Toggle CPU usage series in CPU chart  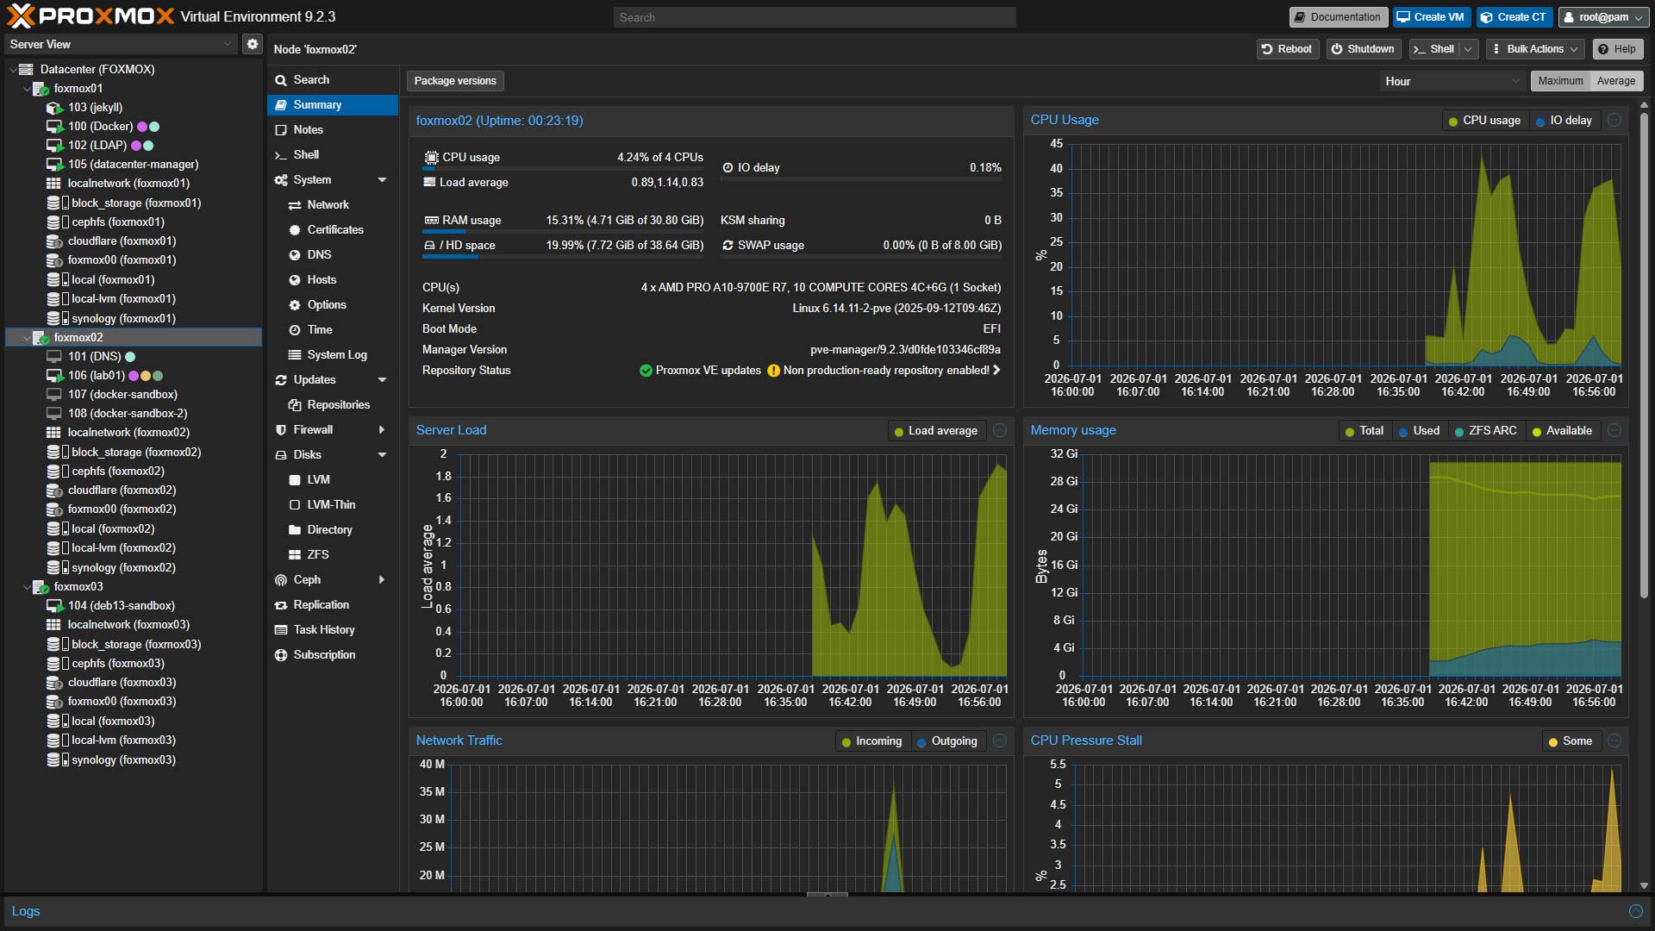coord(1484,121)
